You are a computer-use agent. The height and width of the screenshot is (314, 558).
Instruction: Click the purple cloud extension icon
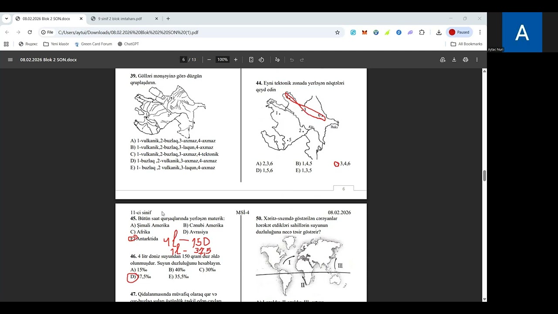pos(410,32)
